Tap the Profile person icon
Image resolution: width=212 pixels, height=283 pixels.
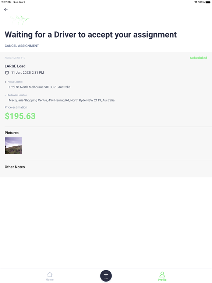pyautogui.click(x=162, y=275)
